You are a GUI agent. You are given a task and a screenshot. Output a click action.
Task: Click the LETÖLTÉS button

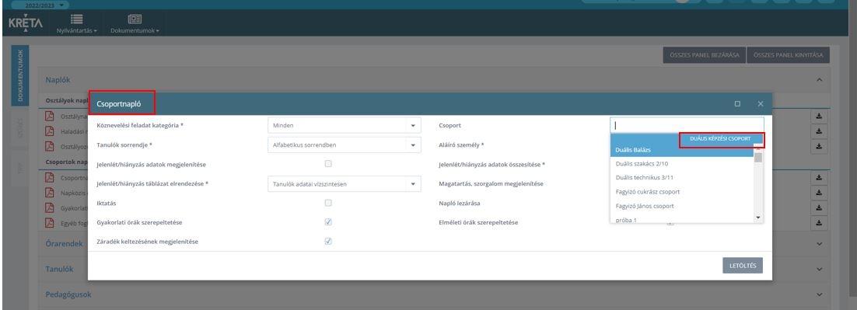(x=742, y=265)
